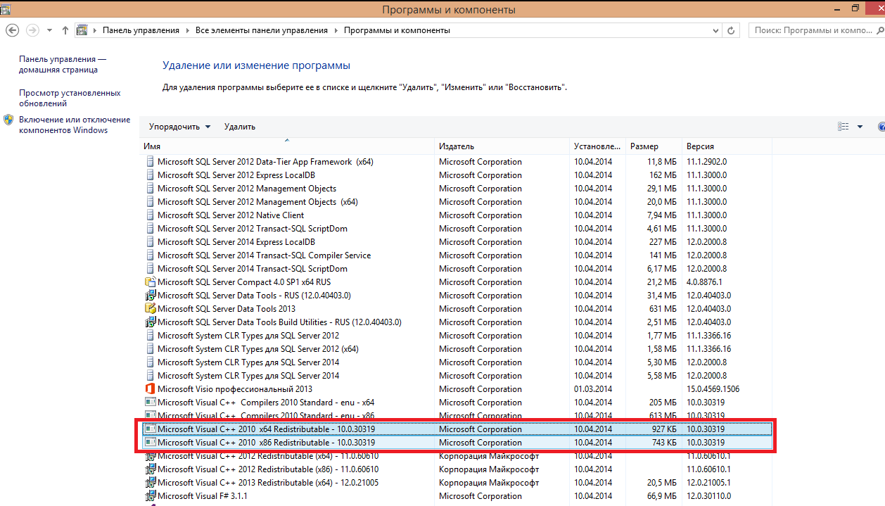Sort by 'Размер' column header

(x=654, y=146)
